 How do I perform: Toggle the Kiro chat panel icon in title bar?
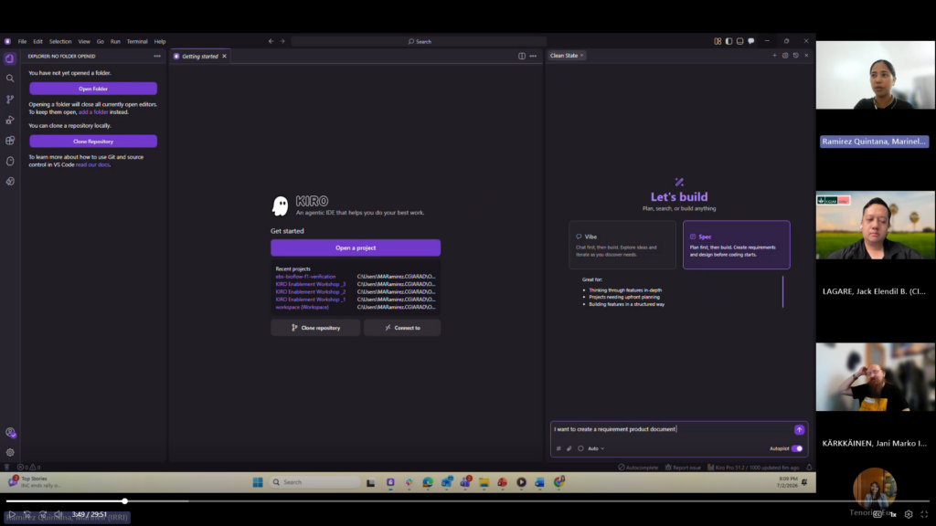tap(751, 41)
